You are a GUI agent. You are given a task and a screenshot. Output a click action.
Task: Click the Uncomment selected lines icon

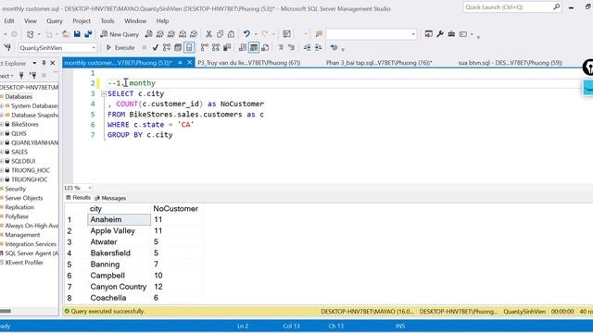291,47
